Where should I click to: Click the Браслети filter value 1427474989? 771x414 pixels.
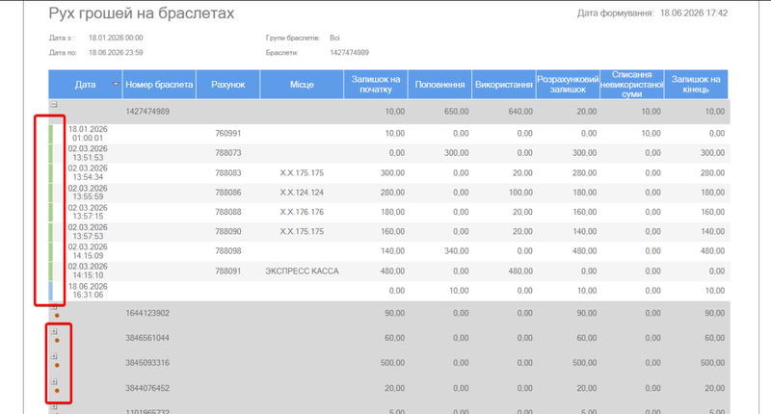click(x=349, y=53)
